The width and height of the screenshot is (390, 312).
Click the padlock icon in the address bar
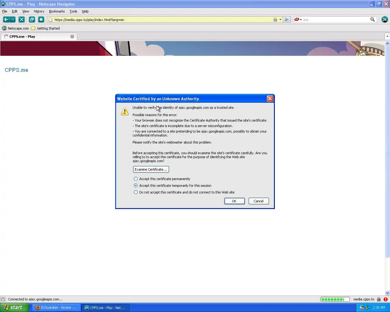(x=275, y=19)
